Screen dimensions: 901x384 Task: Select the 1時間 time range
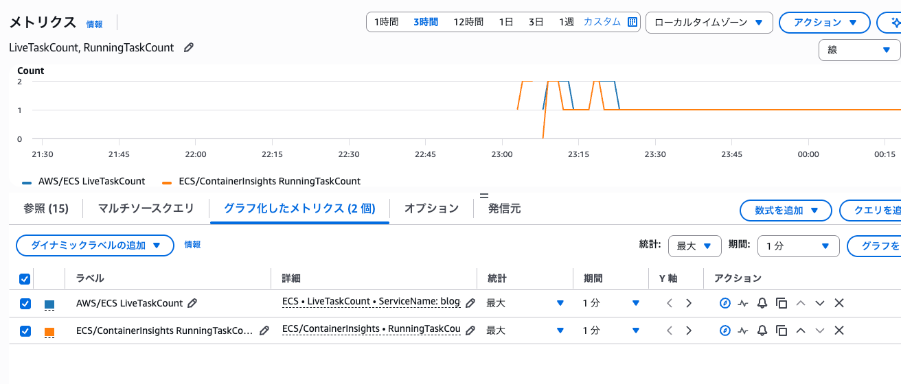(x=386, y=22)
